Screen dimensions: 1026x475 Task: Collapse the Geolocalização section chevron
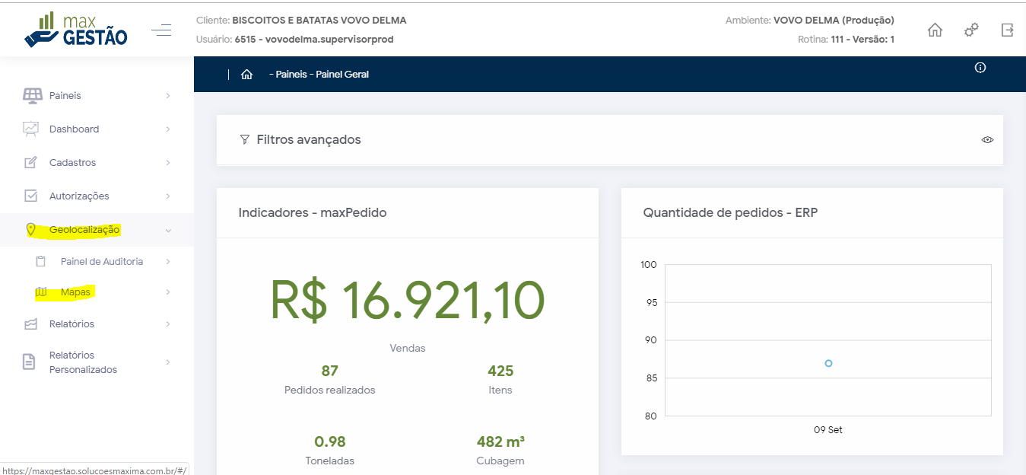pos(168,230)
